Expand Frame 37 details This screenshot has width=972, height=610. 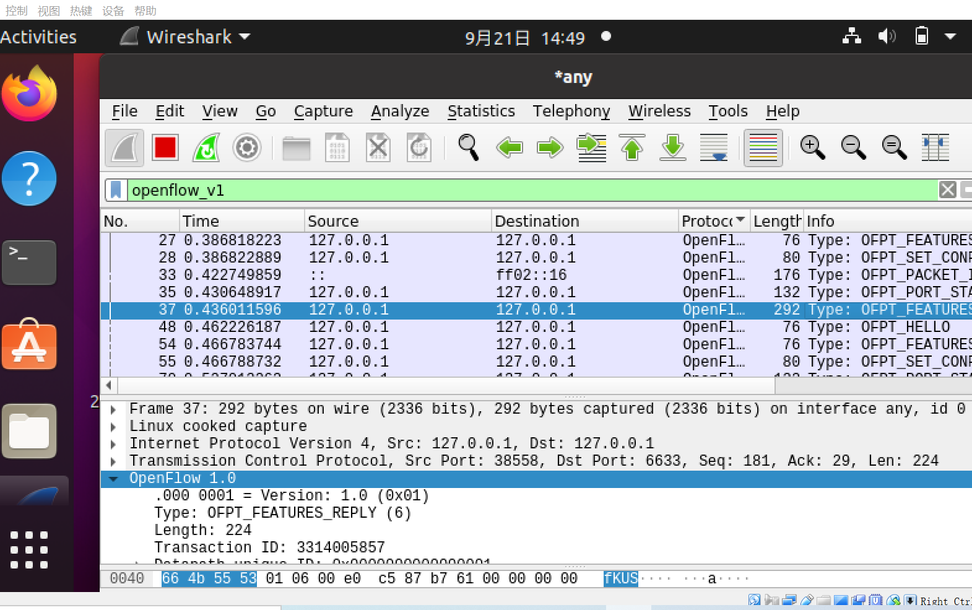tap(113, 409)
